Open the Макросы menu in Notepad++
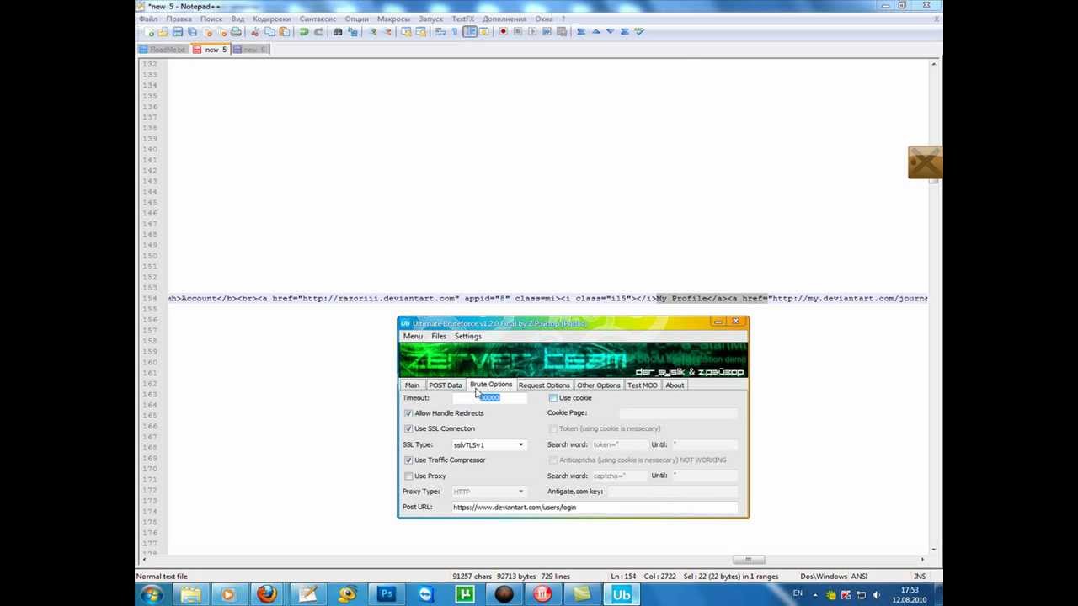This screenshot has width=1078, height=606. [393, 19]
